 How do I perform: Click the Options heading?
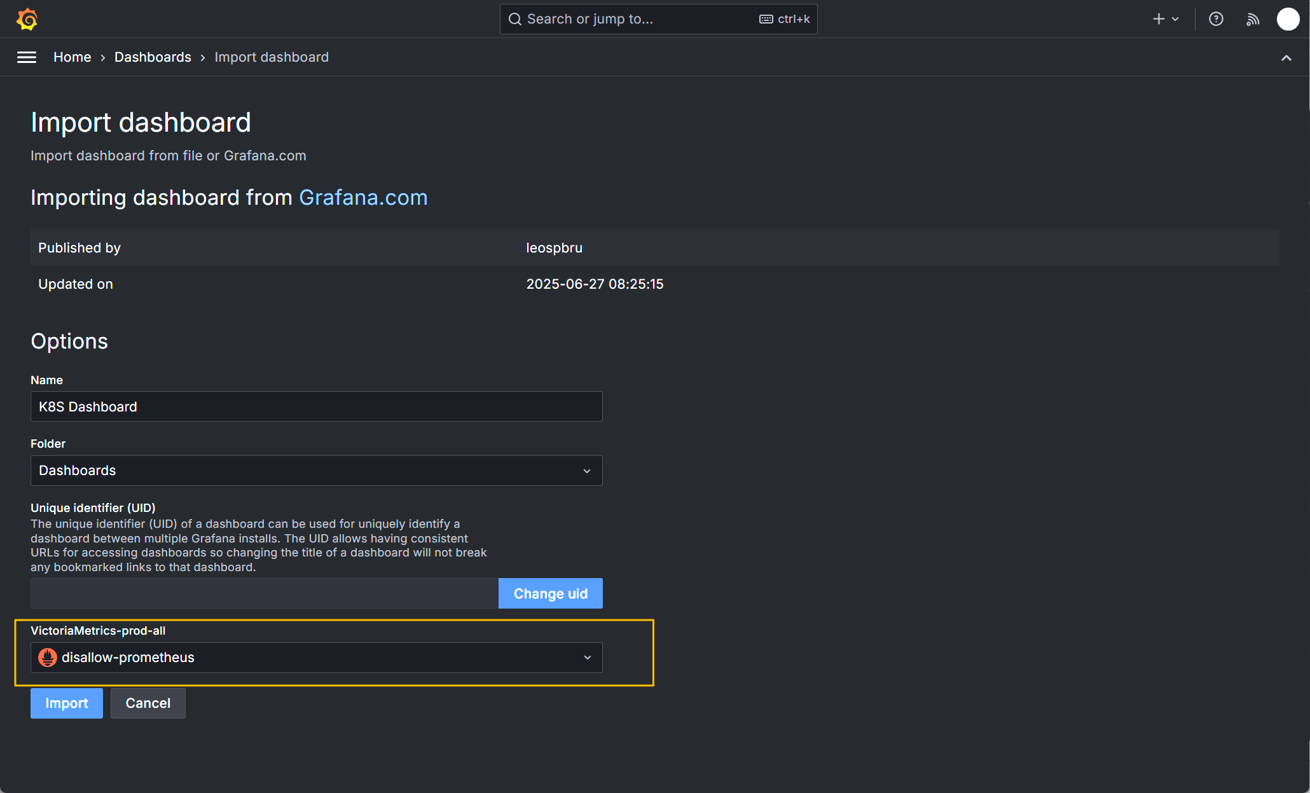(x=69, y=341)
